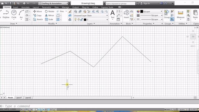Activate the Copy tool
The image size is (199, 112).
pos(37,15)
